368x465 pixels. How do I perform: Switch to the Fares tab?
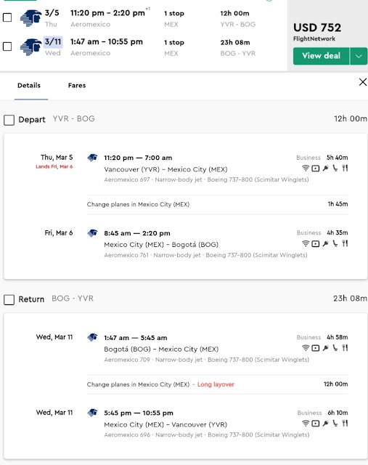[77, 86]
